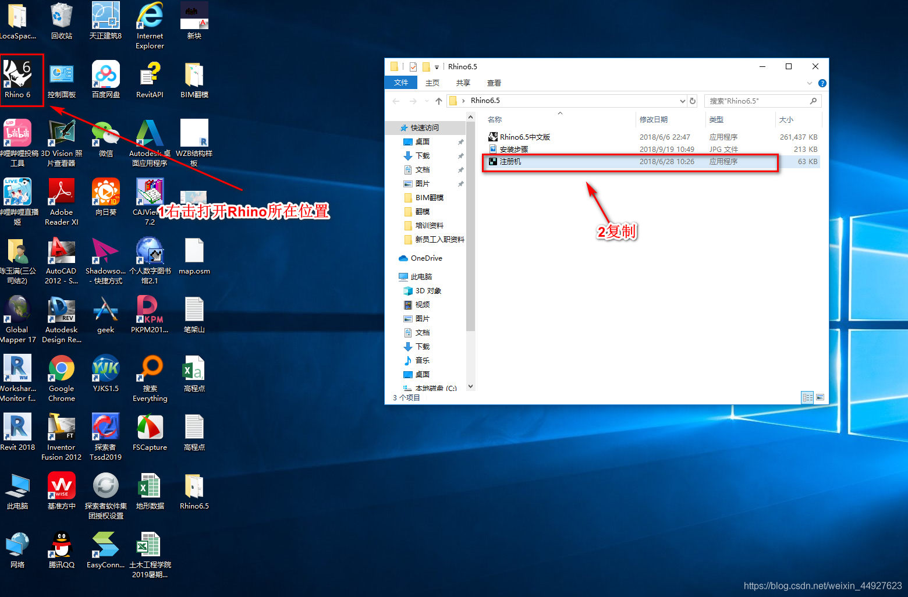908x597 pixels.
Task: Select the FSCapture desktop icon
Action: point(150,432)
